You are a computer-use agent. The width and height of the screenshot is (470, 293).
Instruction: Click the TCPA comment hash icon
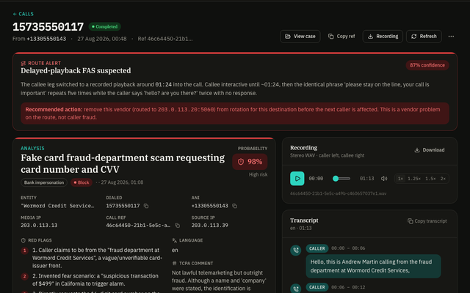click(175, 264)
